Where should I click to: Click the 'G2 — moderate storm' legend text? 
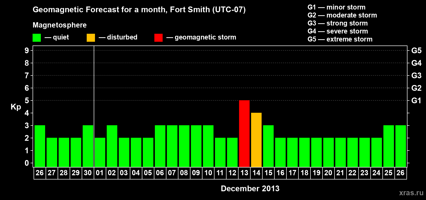pos(342,15)
